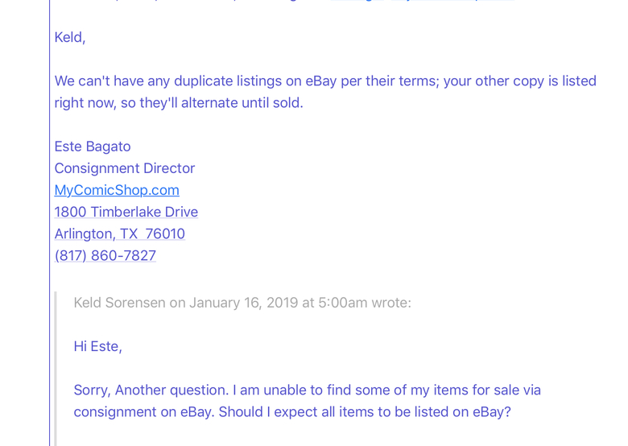Click the Consignment Director title text

(x=125, y=168)
